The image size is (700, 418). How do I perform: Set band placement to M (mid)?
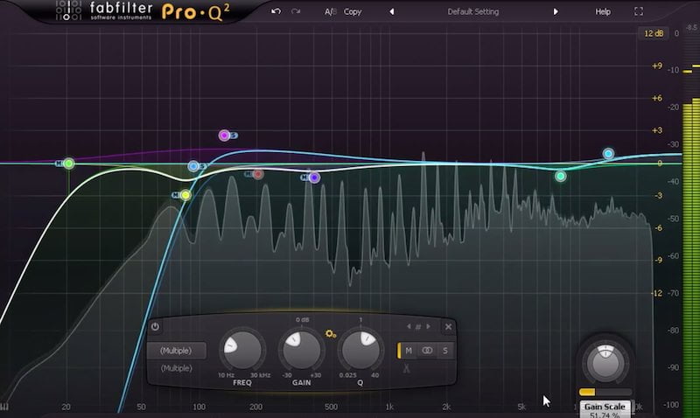click(409, 351)
